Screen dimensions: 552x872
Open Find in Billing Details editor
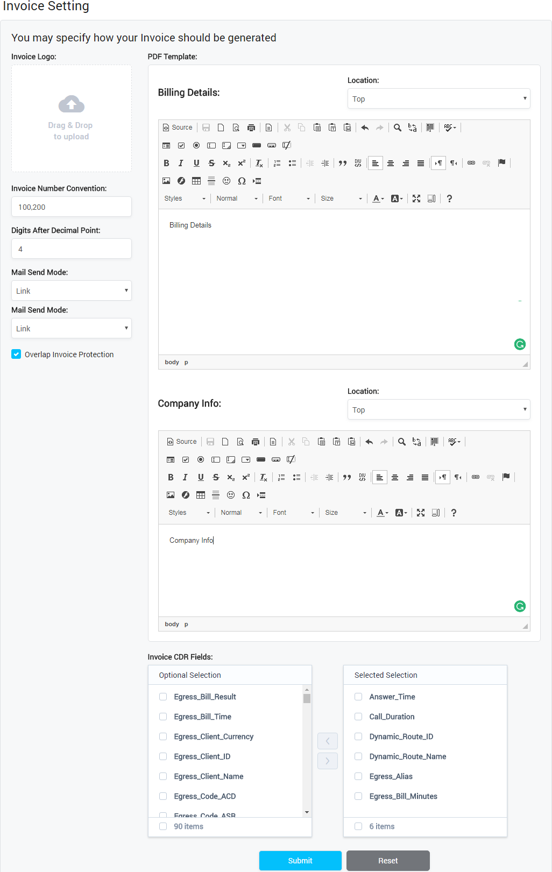tap(397, 127)
